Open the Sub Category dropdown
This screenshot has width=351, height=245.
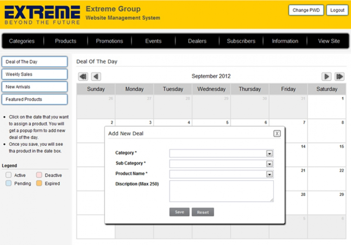pyautogui.click(x=270, y=164)
